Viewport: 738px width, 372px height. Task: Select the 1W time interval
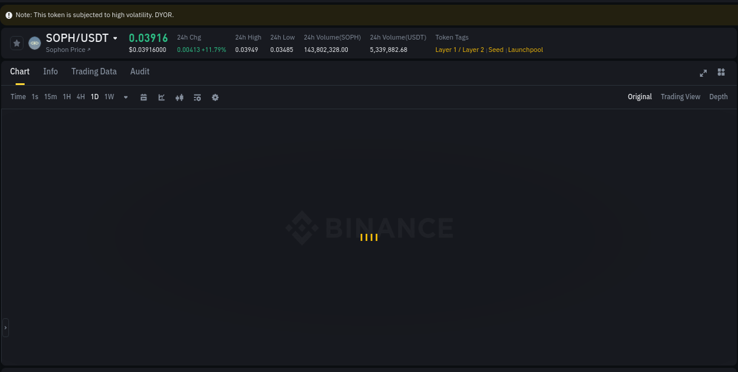click(x=109, y=96)
